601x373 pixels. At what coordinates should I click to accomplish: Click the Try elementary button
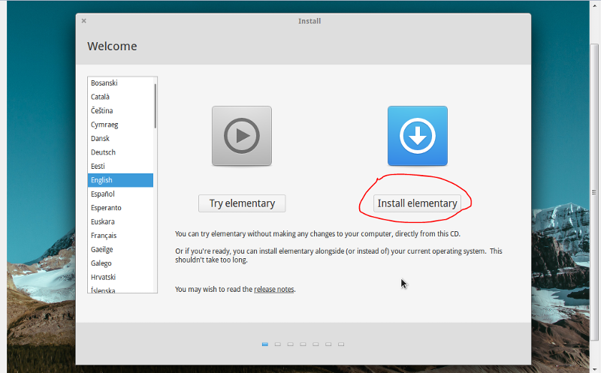[x=242, y=203]
